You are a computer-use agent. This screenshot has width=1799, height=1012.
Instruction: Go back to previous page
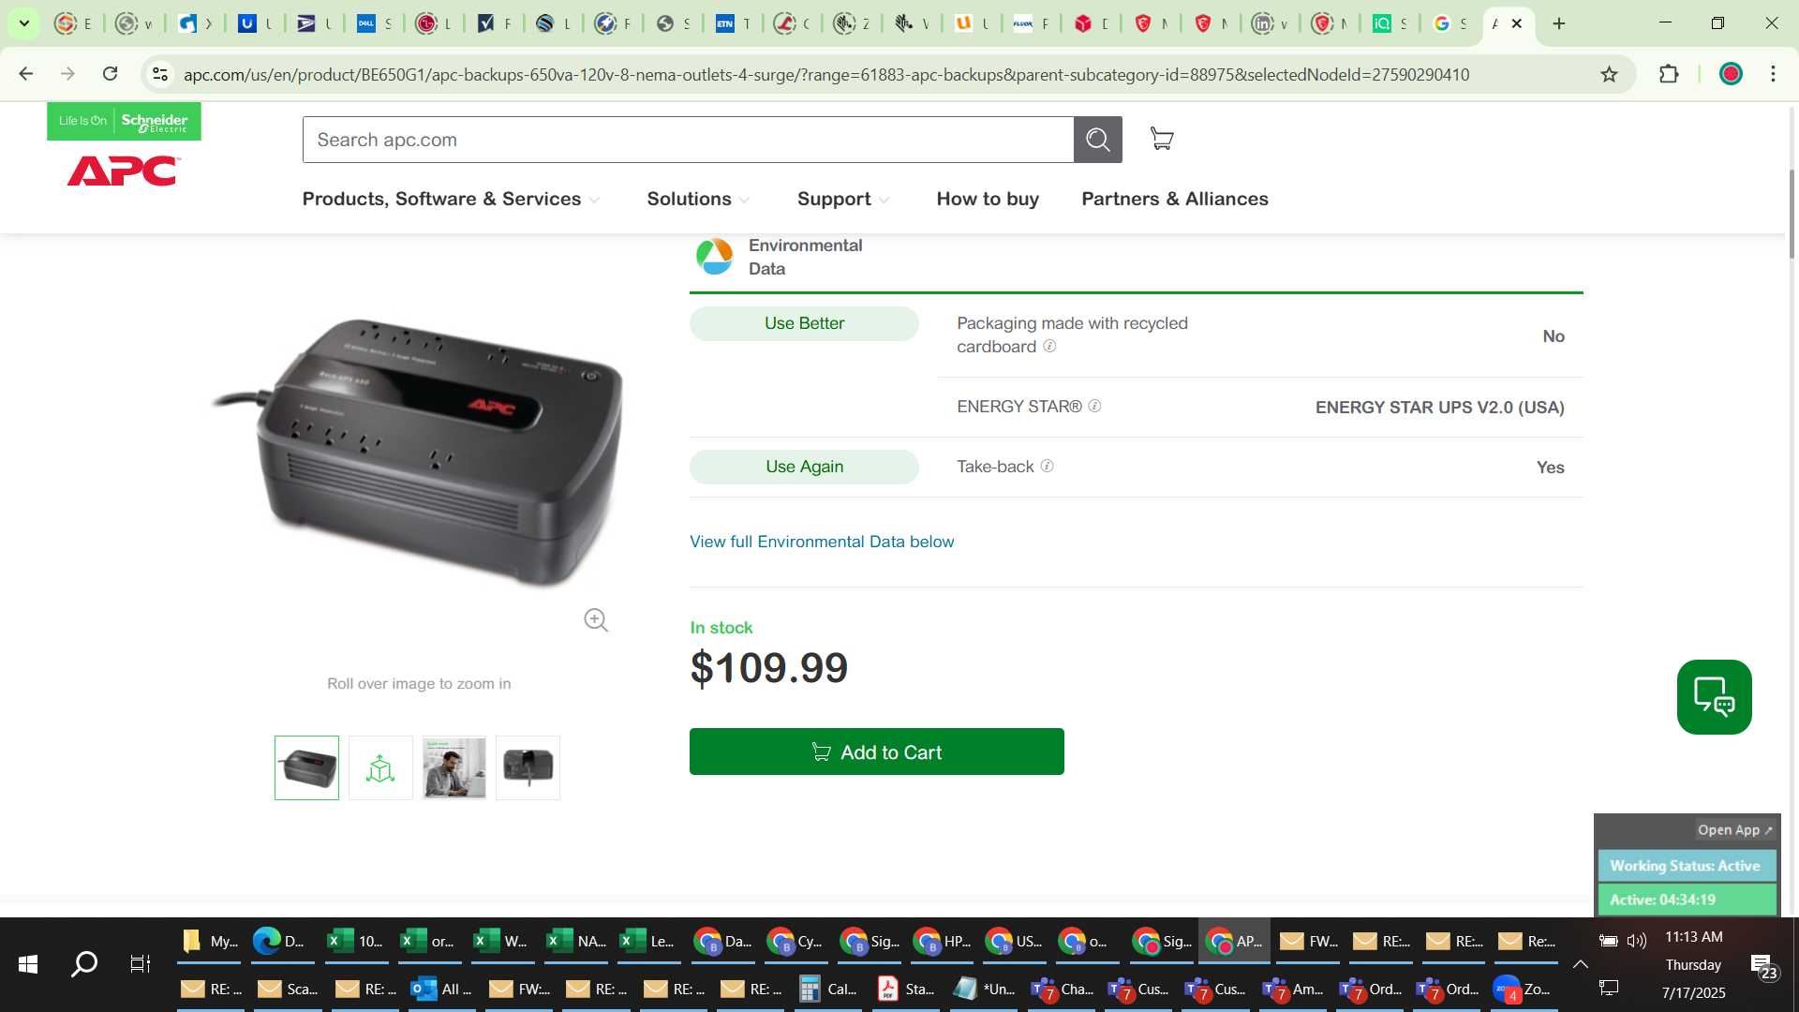25,74
